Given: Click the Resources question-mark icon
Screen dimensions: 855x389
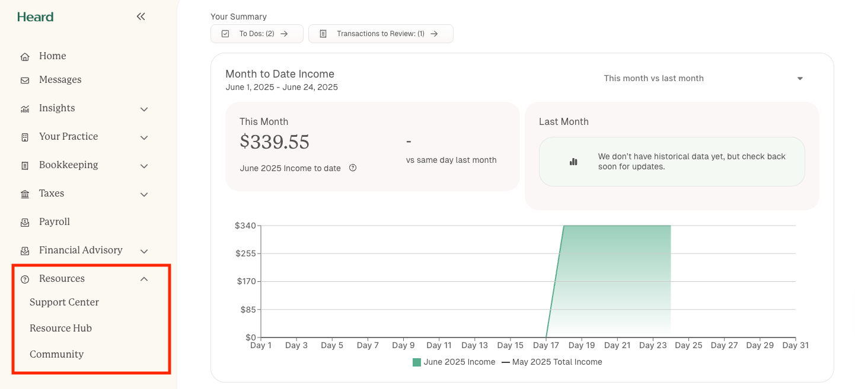Looking at the screenshot, I should [25, 279].
